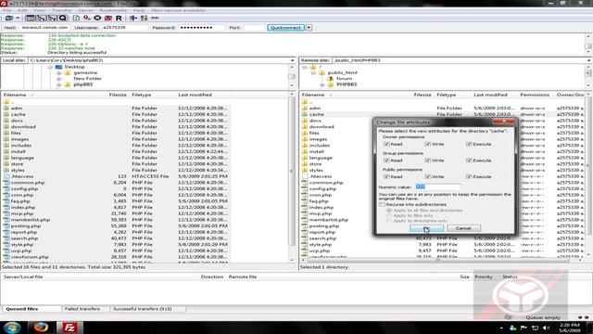Screen dimensions: 593x334
Task: Click the Desktop icon in local tree
Action: (58, 67)
